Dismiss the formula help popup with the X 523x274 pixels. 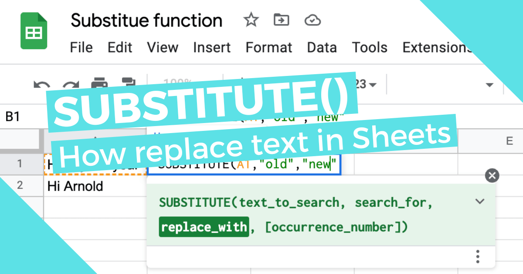click(x=492, y=176)
